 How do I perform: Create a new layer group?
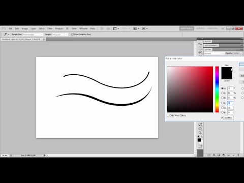[228, 155]
